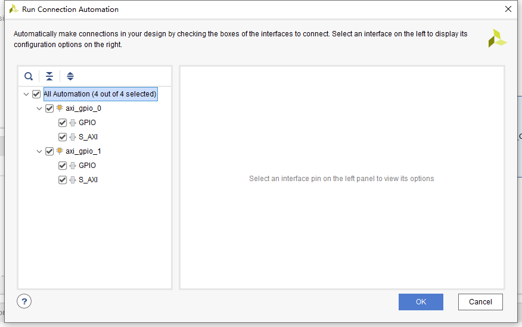Click the axi_gpio_0 block icon
Screen dimensions: 522x327
pyautogui.click(x=60, y=108)
